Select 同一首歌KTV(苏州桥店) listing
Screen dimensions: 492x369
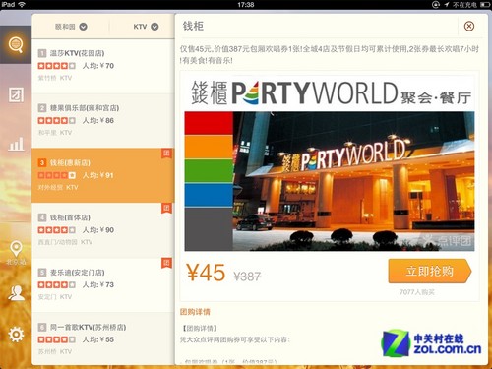click(103, 338)
